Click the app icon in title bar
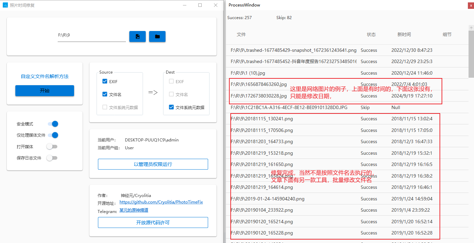 [x=5, y=5]
